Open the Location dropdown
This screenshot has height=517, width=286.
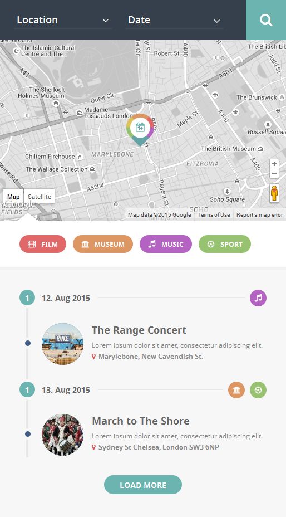(63, 20)
